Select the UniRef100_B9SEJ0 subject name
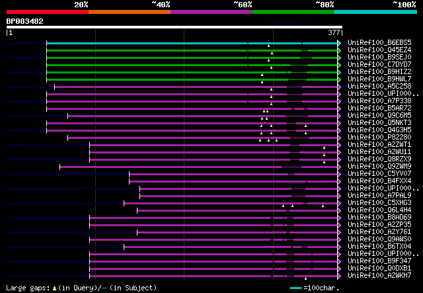 pyautogui.click(x=379, y=58)
